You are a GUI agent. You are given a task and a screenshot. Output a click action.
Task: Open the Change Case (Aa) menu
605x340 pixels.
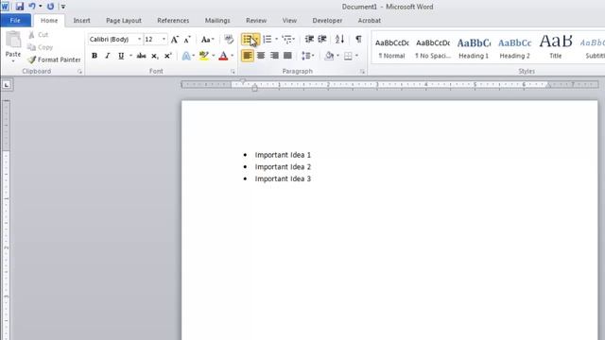(x=207, y=40)
